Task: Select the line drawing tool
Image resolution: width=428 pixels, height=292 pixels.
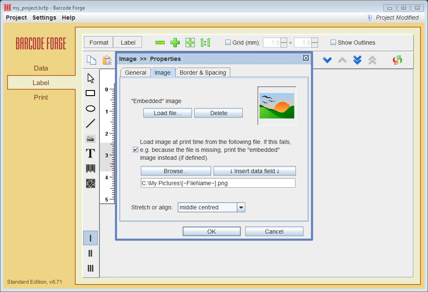Action: (x=90, y=123)
